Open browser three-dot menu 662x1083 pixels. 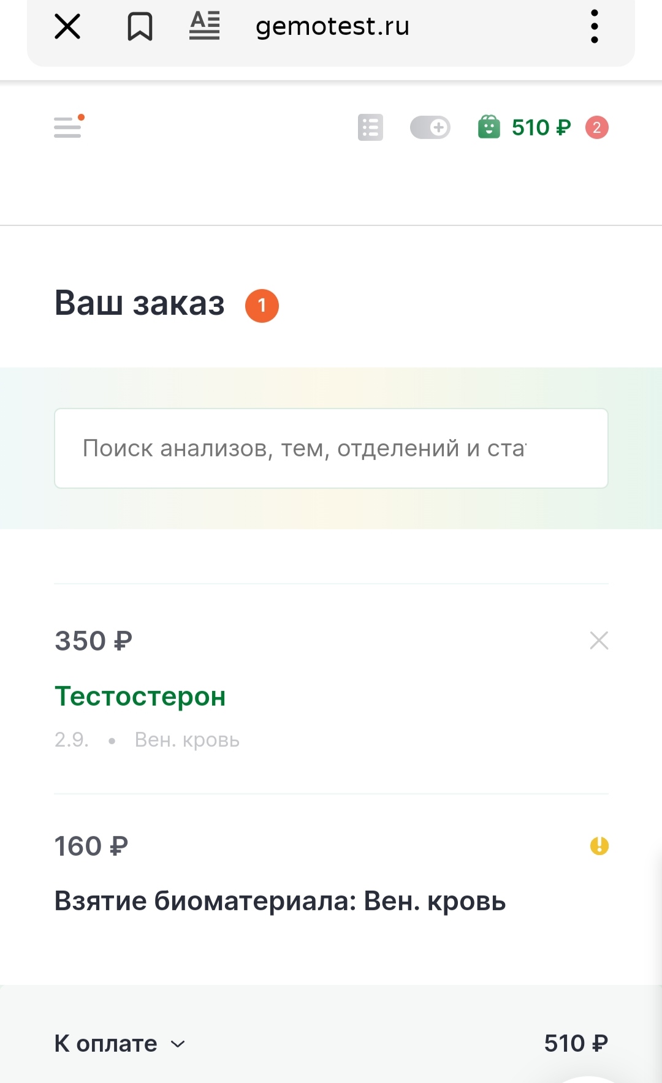pos(594,27)
